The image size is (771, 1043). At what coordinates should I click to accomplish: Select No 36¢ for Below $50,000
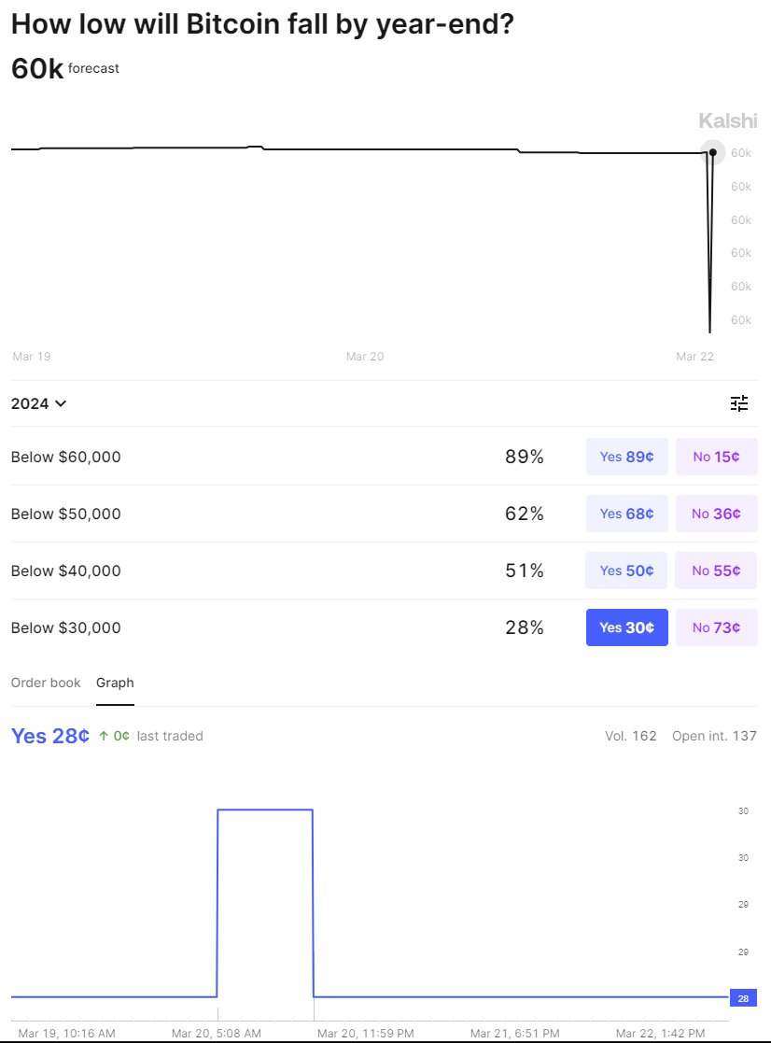pyautogui.click(x=716, y=514)
